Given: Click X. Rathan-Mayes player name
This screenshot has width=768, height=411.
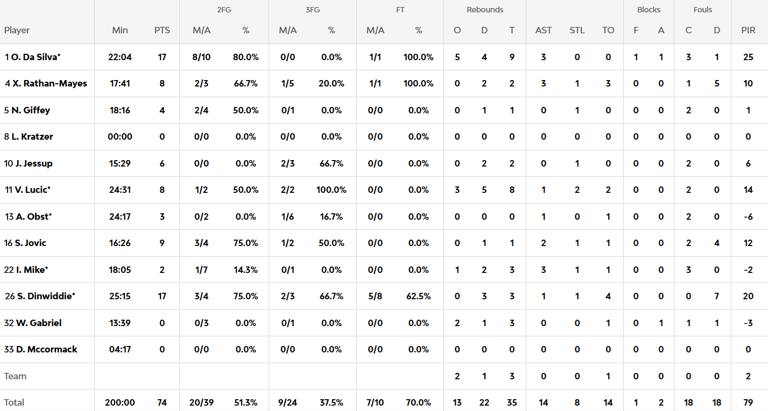Looking at the screenshot, I should tap(50, 83).
